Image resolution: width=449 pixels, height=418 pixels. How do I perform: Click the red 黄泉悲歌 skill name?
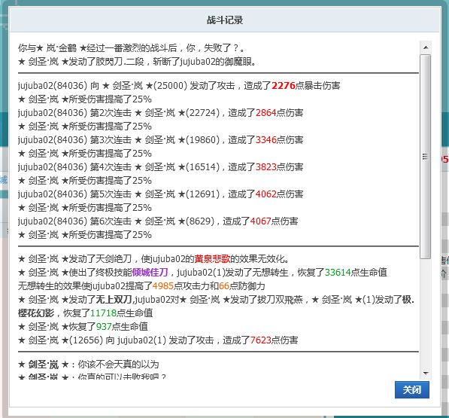(212, 259)
